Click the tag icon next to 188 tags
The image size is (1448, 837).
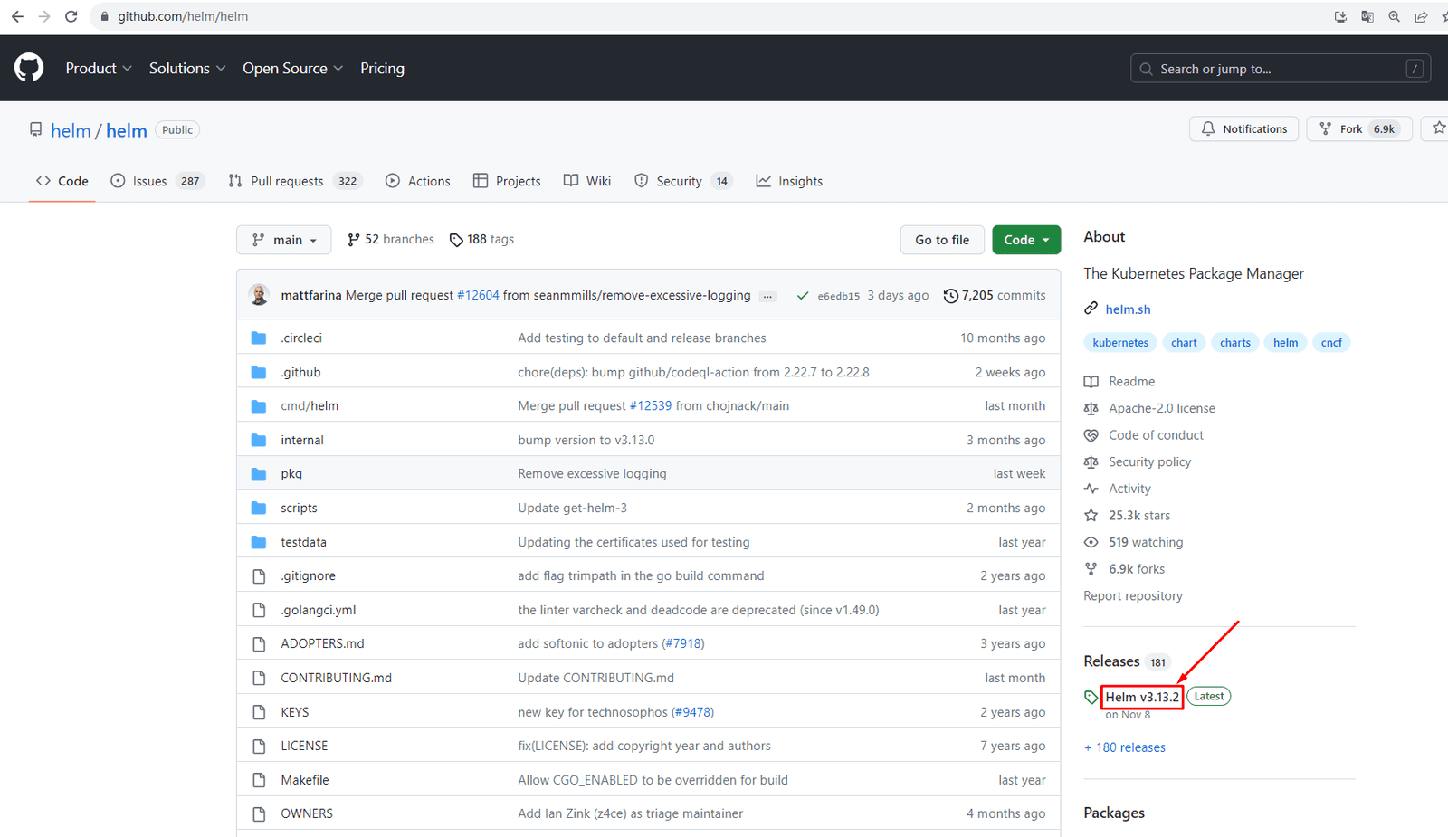click(456, 240)
